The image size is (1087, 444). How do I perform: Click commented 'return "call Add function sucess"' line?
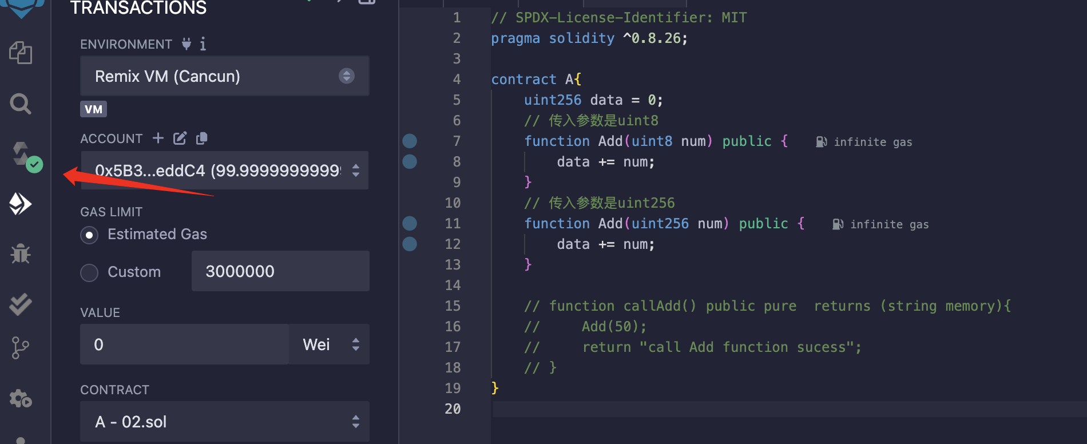tap(693, 347)
